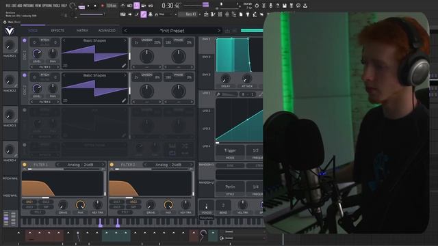Enable the OSC 3 power button
This screenshot has width=438, height=246.
point(25,110)
